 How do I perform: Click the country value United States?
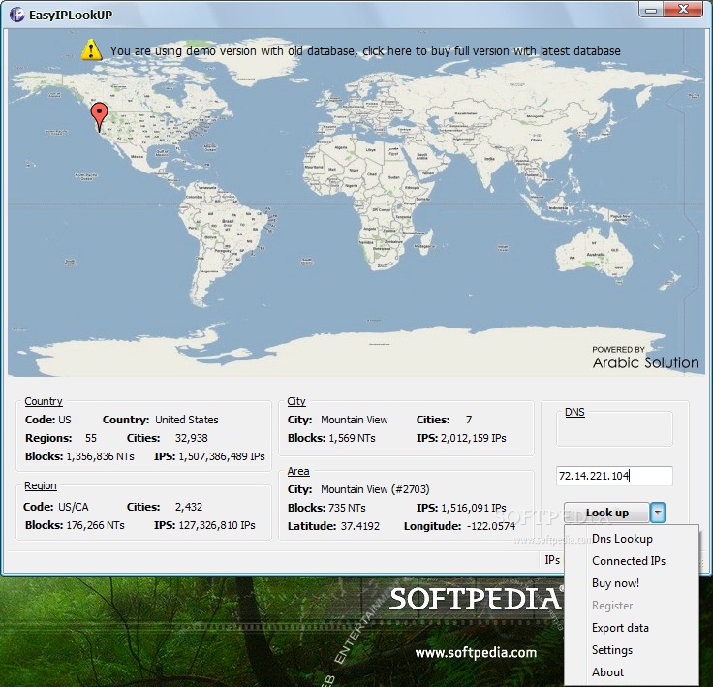tap(186, 420)
